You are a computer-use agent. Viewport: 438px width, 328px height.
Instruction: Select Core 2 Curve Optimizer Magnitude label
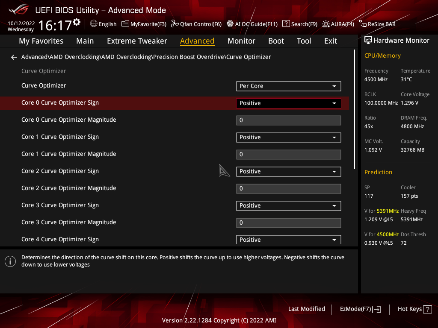(69, 188)
